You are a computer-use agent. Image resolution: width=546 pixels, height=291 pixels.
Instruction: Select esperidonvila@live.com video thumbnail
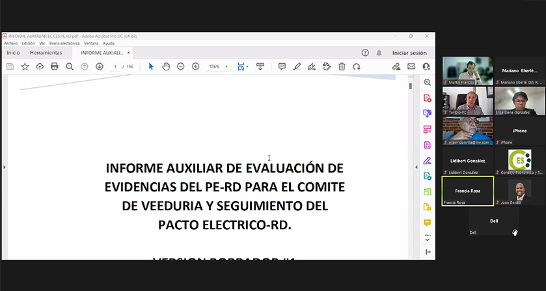(x=468, y=131)
